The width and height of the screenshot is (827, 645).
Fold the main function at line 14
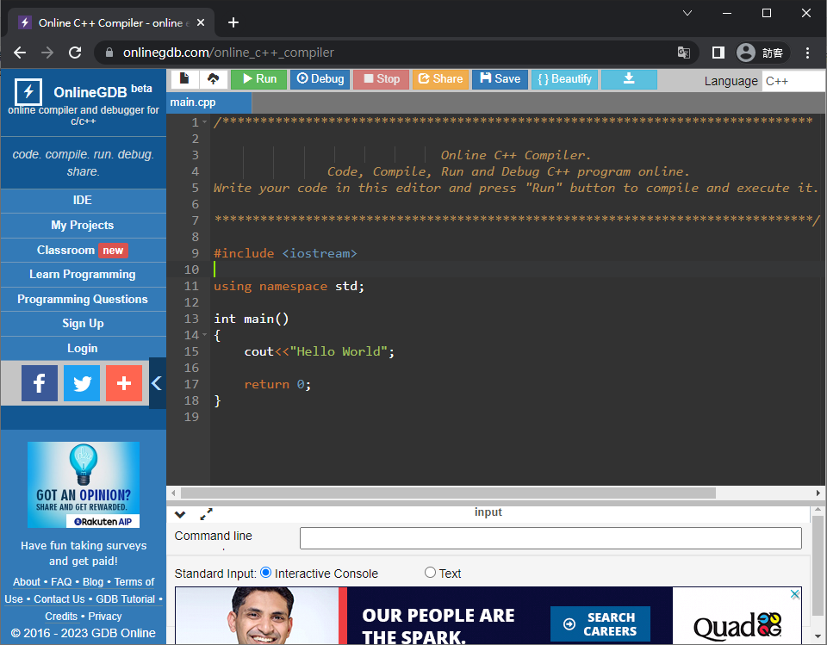point(205,336)
